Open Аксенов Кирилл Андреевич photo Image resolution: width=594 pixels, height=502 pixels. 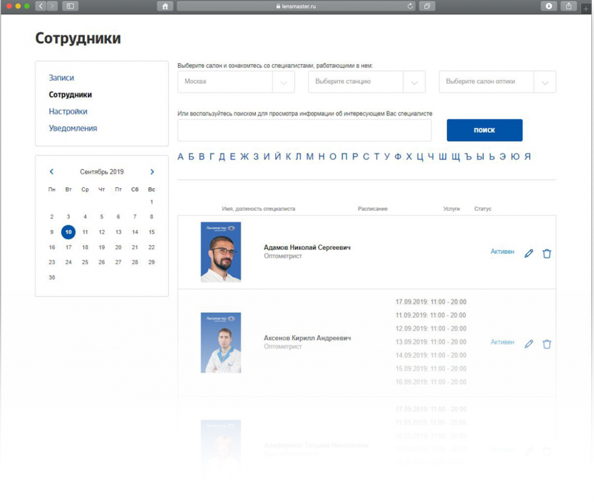[x=221, y=342]
